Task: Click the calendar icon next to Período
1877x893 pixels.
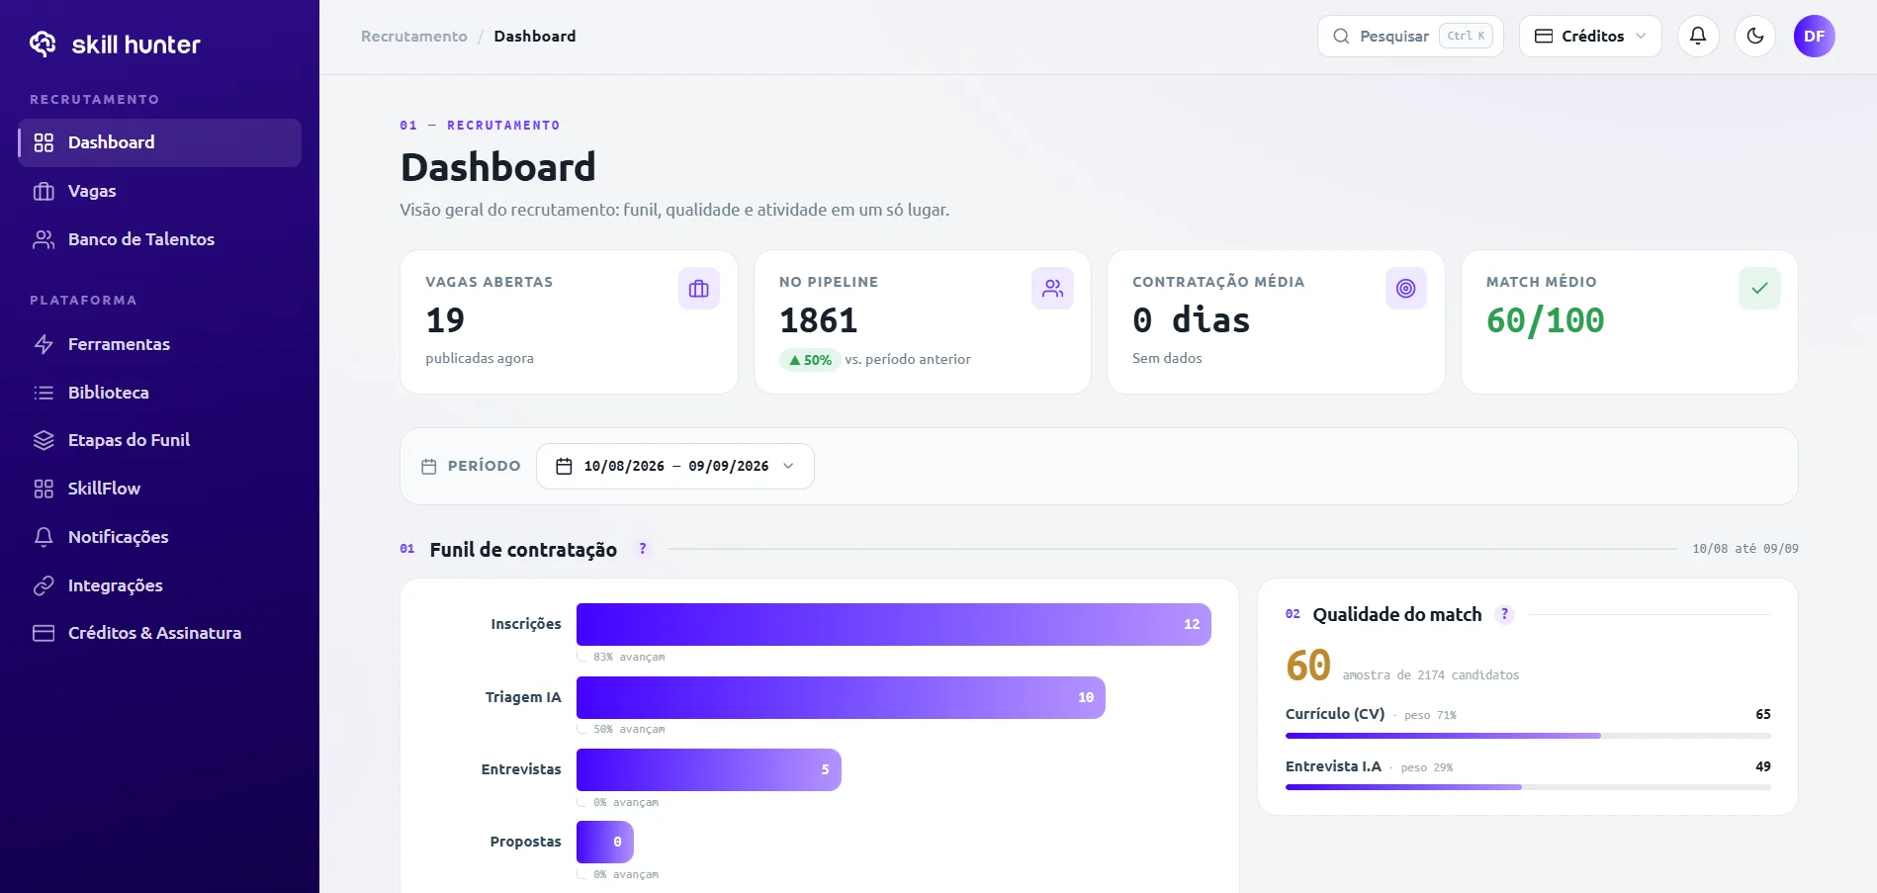Action: [x=429, y=467]
